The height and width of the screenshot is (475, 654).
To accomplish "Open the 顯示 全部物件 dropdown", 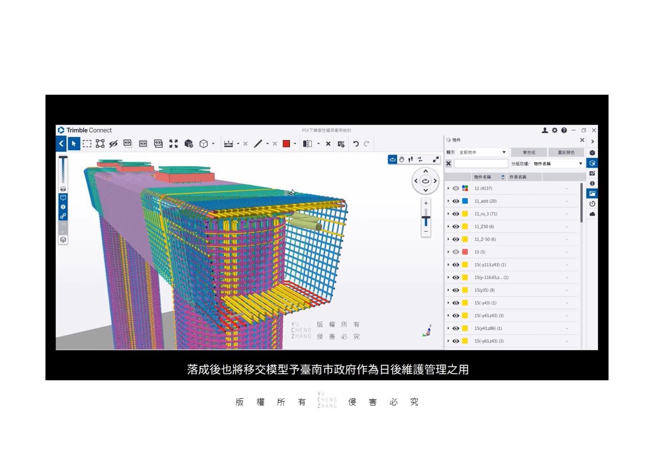I will coord(482,152).
